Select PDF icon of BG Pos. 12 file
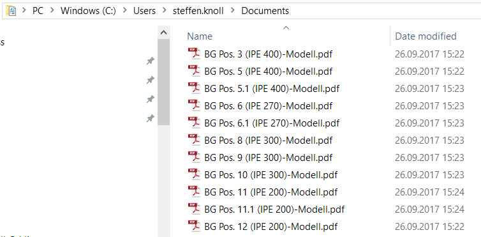 point(194,226)
